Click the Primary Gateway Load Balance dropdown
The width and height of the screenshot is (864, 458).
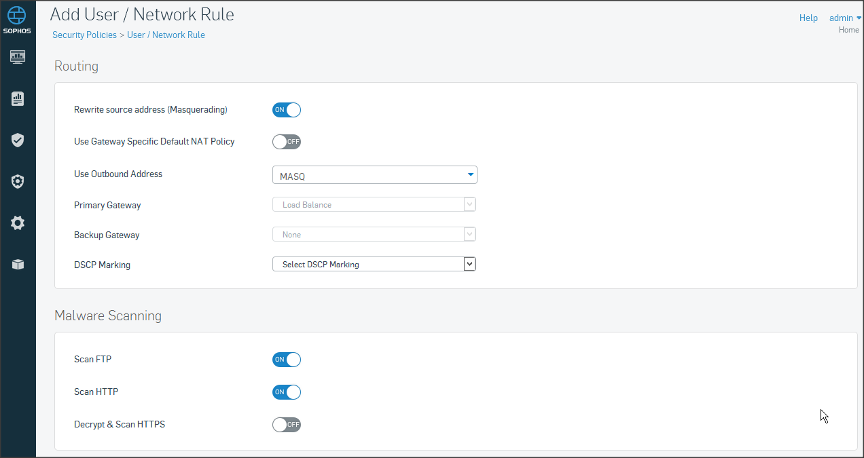(374, 204)
